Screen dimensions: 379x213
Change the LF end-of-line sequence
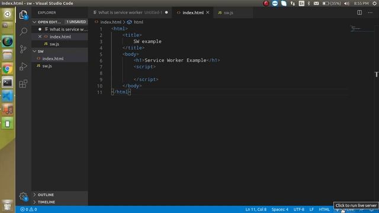311,209
